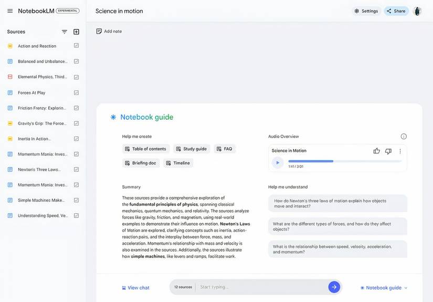The height and width of the screenshot is (302, 433).
Task: Create a Table of contents
Action: point(146,149)
